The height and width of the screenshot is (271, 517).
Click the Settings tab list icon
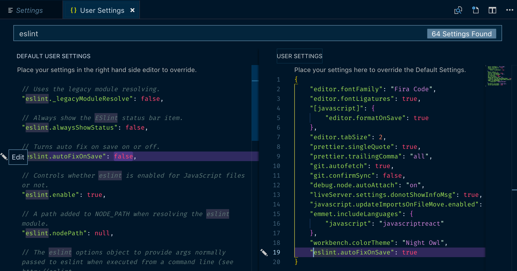(10, 10)
